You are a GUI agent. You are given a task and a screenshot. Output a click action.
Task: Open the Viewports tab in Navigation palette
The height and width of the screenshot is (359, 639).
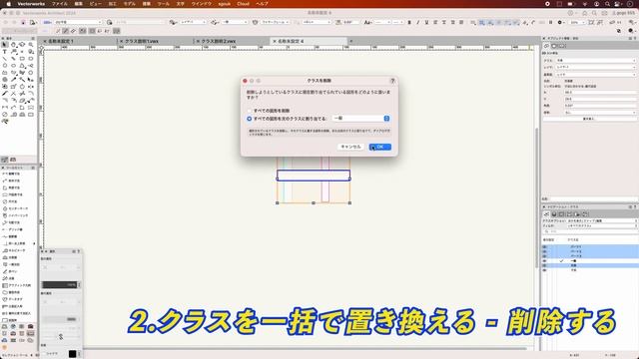pos(570,214)
